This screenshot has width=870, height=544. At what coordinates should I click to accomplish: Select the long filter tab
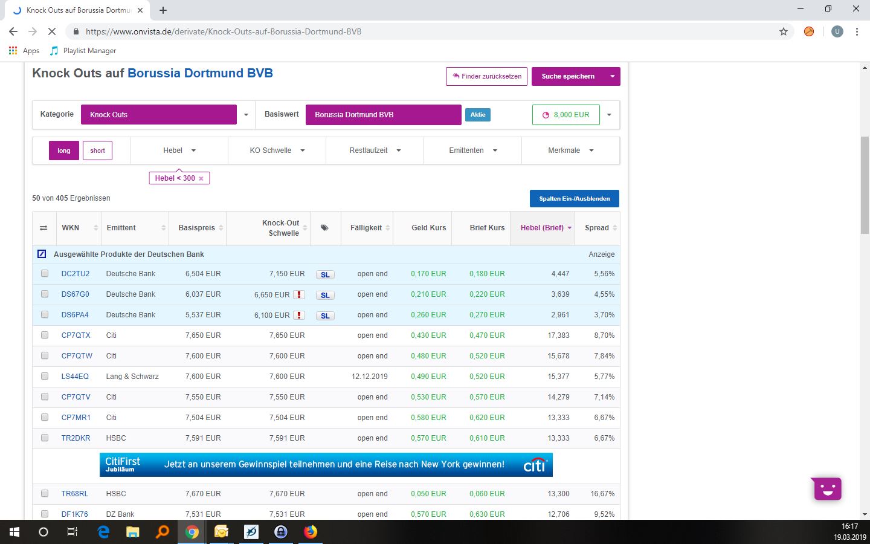64,151
